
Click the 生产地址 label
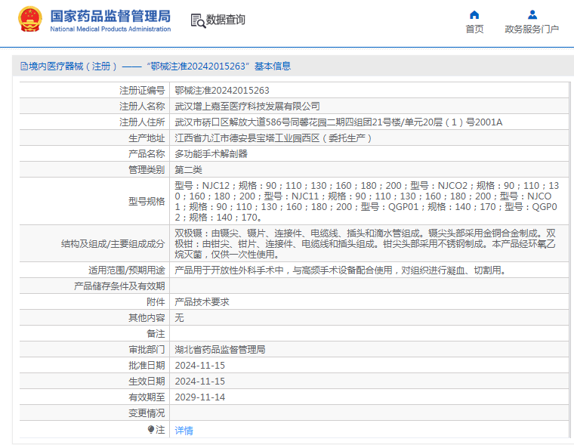(x=147, y=138)
